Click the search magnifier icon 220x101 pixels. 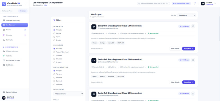tap(139, 4)
